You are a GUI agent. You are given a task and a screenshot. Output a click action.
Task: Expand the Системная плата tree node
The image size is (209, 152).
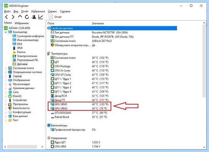[6, 68]
